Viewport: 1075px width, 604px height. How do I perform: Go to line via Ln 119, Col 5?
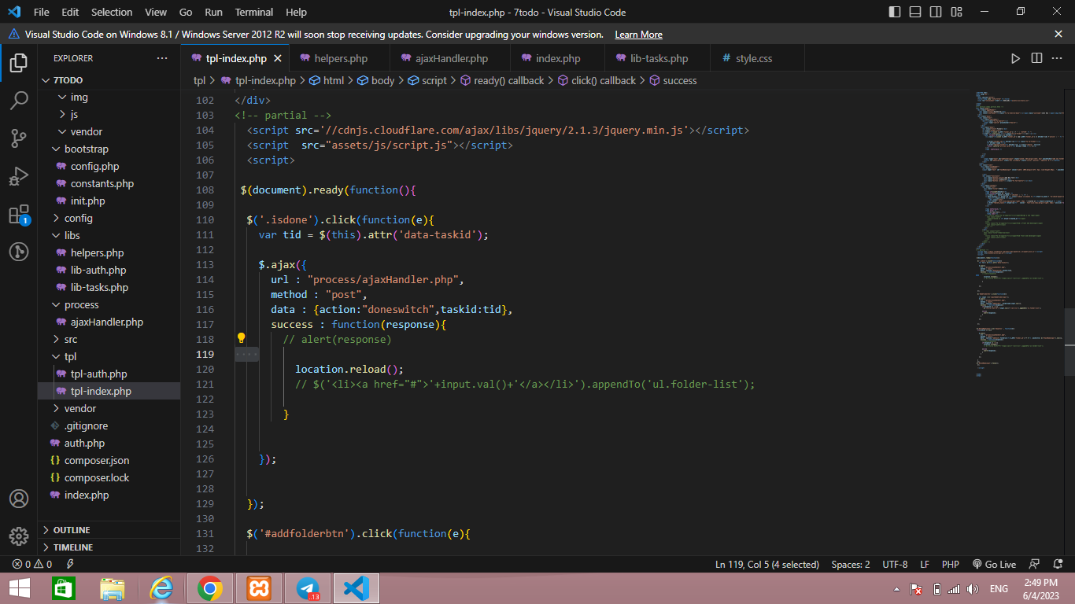[x=767, y=564]
